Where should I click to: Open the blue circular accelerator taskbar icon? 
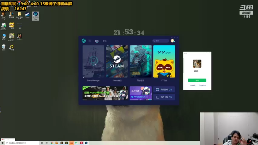click(x=86, y=143)
